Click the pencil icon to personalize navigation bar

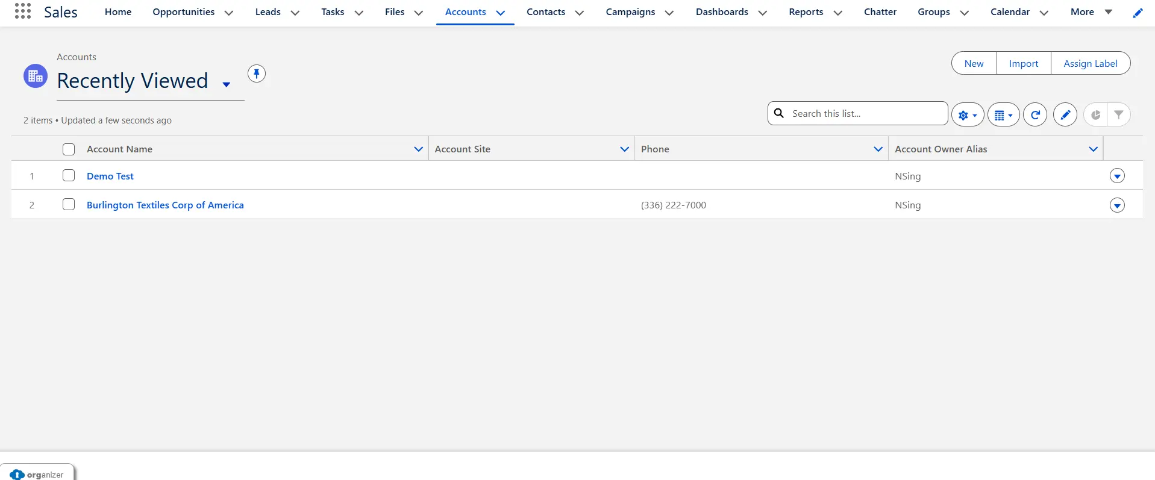(1138, 13)
